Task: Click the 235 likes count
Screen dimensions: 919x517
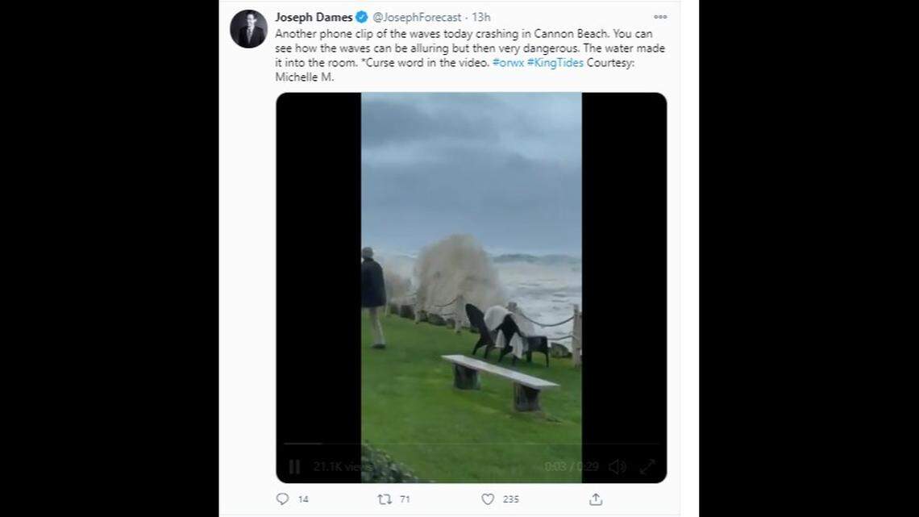Action: (511, 499)
